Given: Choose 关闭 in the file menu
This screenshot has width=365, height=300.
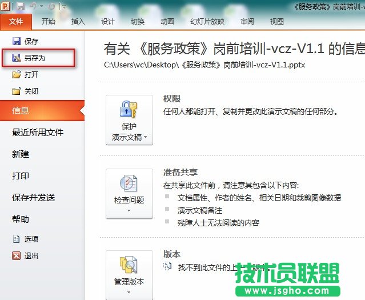Looking at the screenshot, I should 31,91.
